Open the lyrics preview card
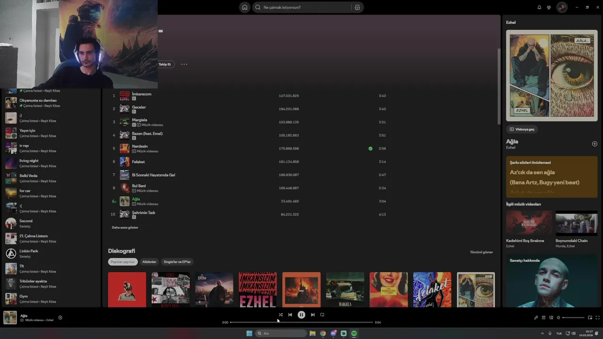 (552, 177)
